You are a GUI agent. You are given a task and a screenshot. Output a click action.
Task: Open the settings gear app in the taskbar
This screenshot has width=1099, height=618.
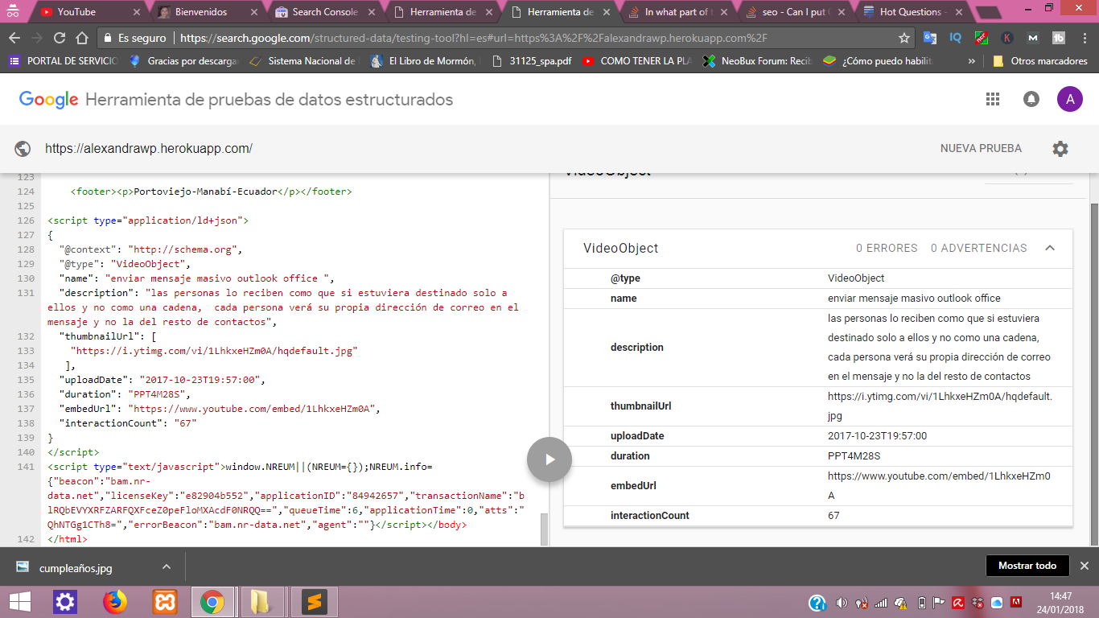[65, 602]
